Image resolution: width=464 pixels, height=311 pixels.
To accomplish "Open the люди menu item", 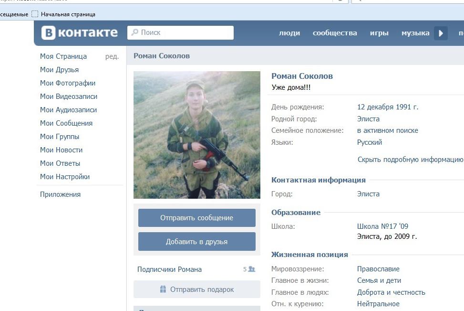I will tap(289, 33).
